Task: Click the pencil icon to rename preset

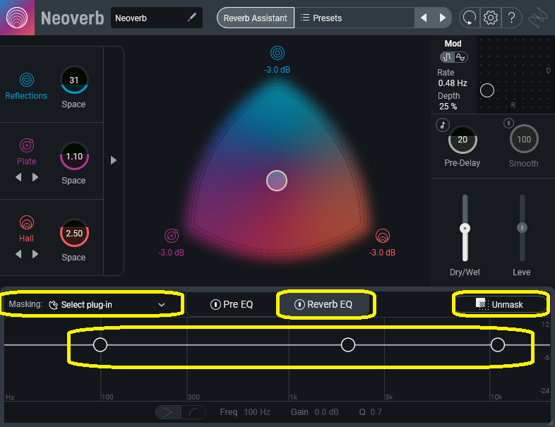Action: pyautogui.click(x=192, y=18)
